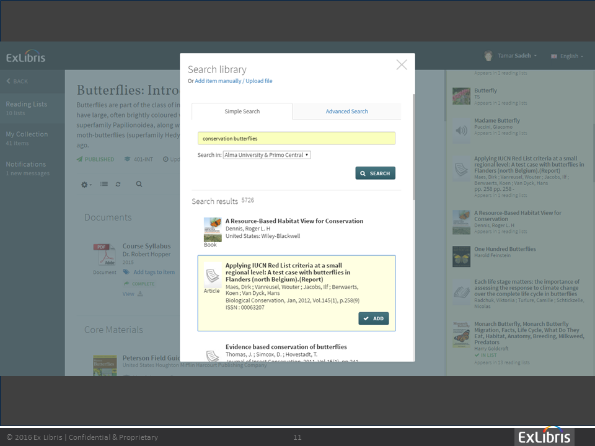Add the IUCN Red List article

373,318
